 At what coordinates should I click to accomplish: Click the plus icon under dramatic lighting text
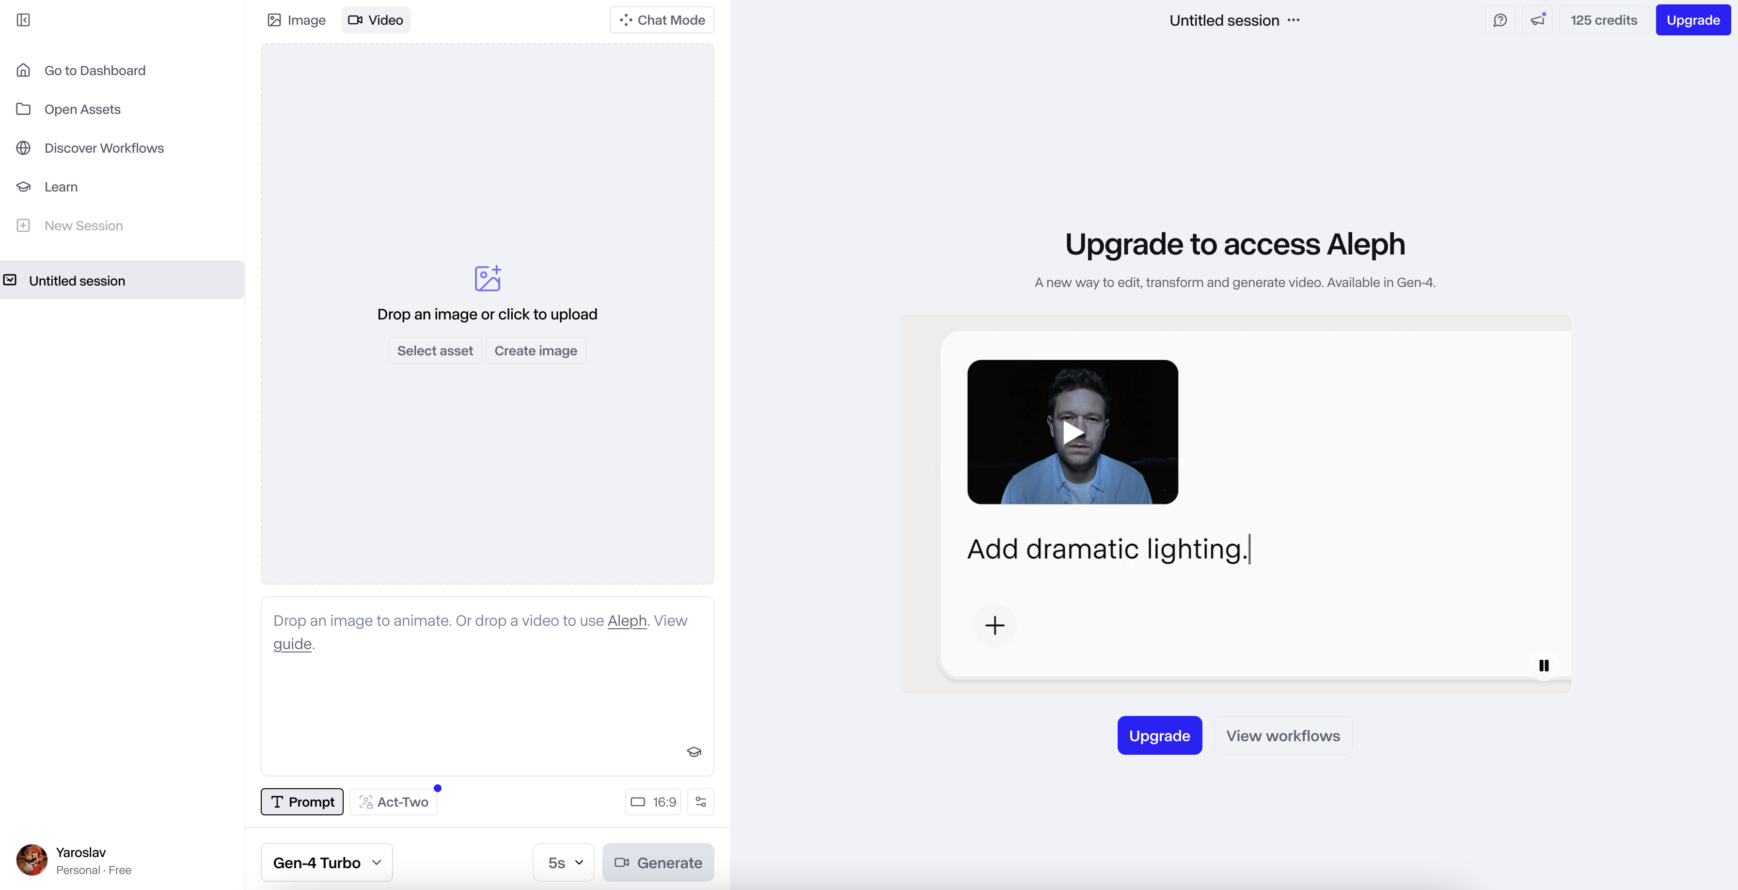point(995,625)
